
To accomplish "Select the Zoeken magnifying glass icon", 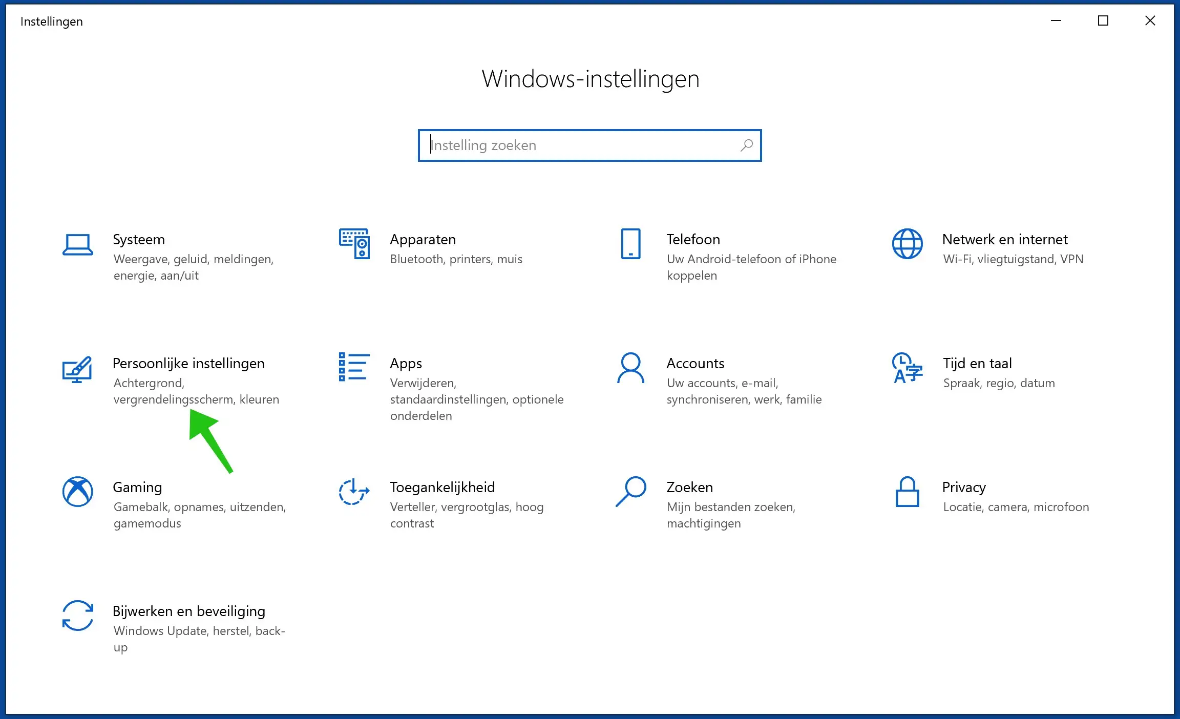I will click(630, 492).
